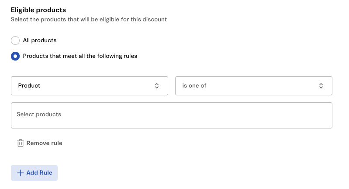349x189 pixels.
Task: Click the "is one of" operator text
Action: (x=194, y=86)
